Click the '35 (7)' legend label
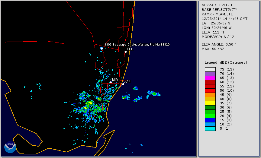 226,103
